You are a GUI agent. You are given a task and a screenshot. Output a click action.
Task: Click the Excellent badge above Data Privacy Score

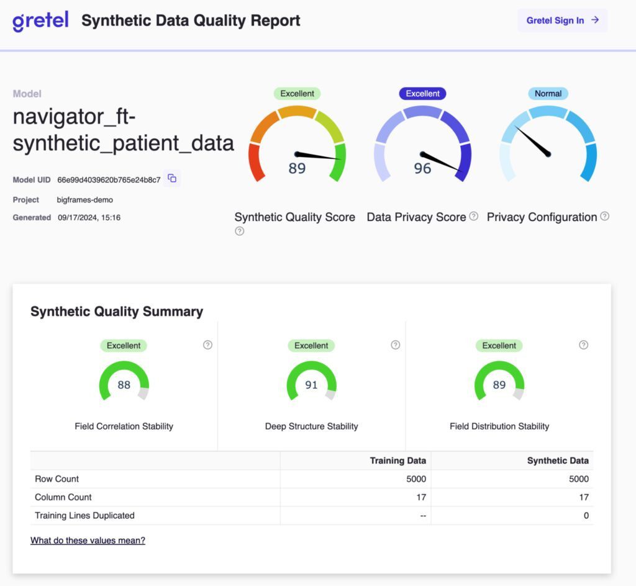(422, 93)
